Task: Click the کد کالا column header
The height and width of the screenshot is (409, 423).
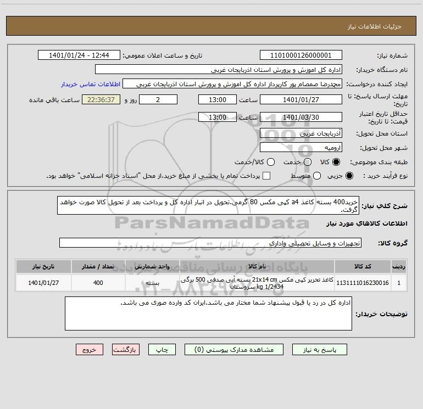Action: [x=363, y=266]
